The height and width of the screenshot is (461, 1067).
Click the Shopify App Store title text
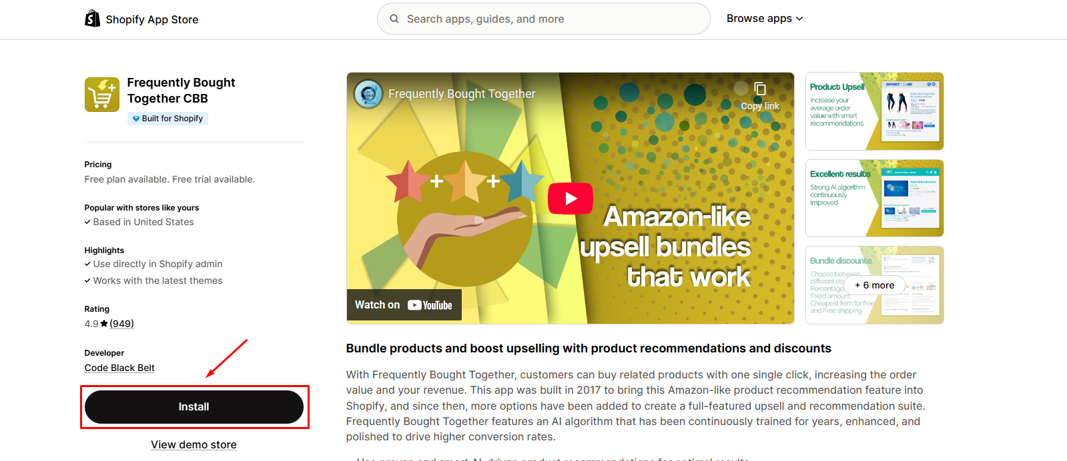[152, 19]
